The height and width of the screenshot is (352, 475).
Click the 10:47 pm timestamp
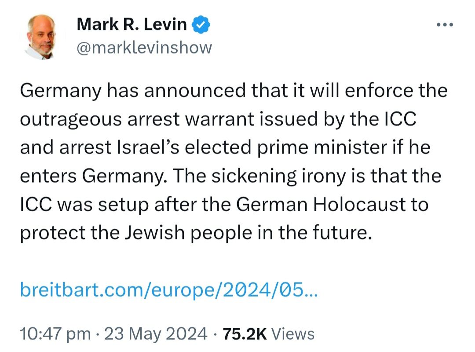[x=55, y=334]
